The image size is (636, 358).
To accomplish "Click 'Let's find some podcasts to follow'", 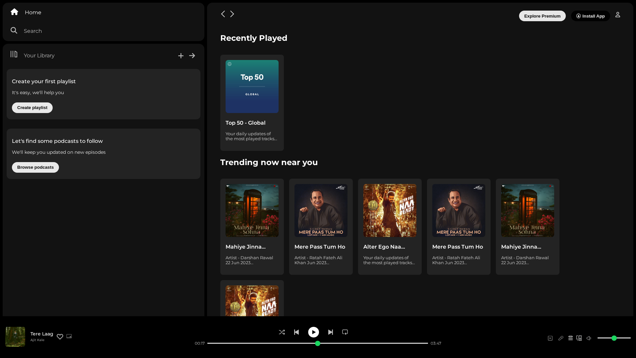I will click(57, 141).
